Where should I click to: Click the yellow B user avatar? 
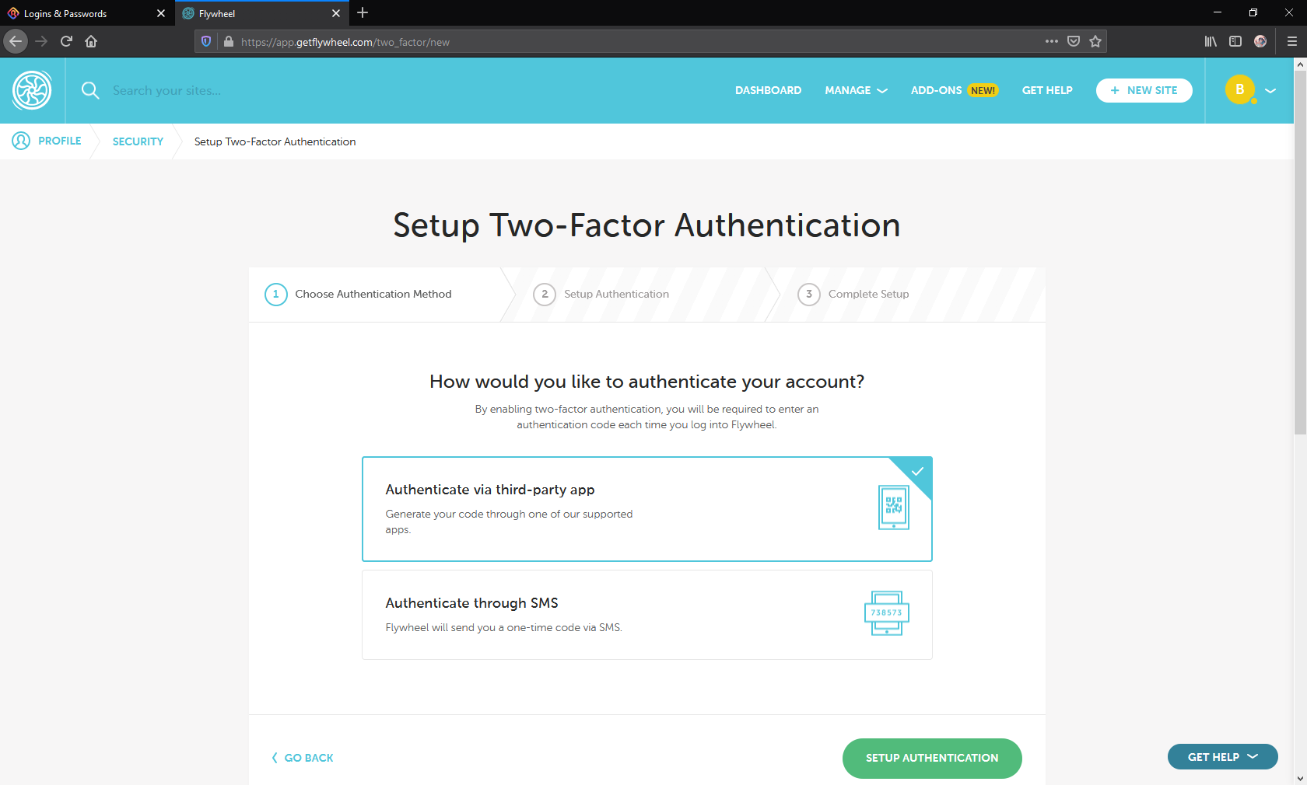click(1240, 89)
